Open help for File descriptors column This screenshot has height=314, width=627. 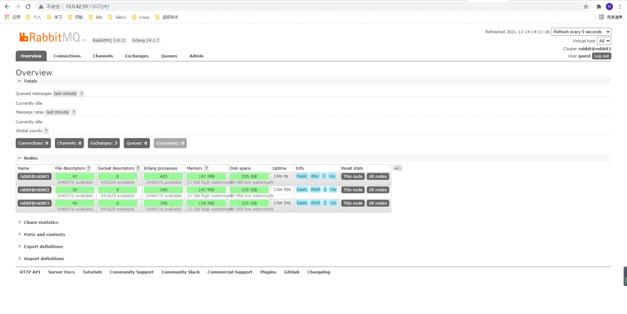point(89,168)
